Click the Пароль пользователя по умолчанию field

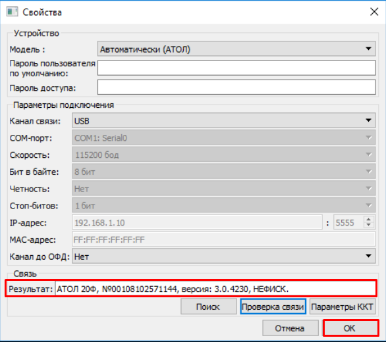tap(236, 68)
